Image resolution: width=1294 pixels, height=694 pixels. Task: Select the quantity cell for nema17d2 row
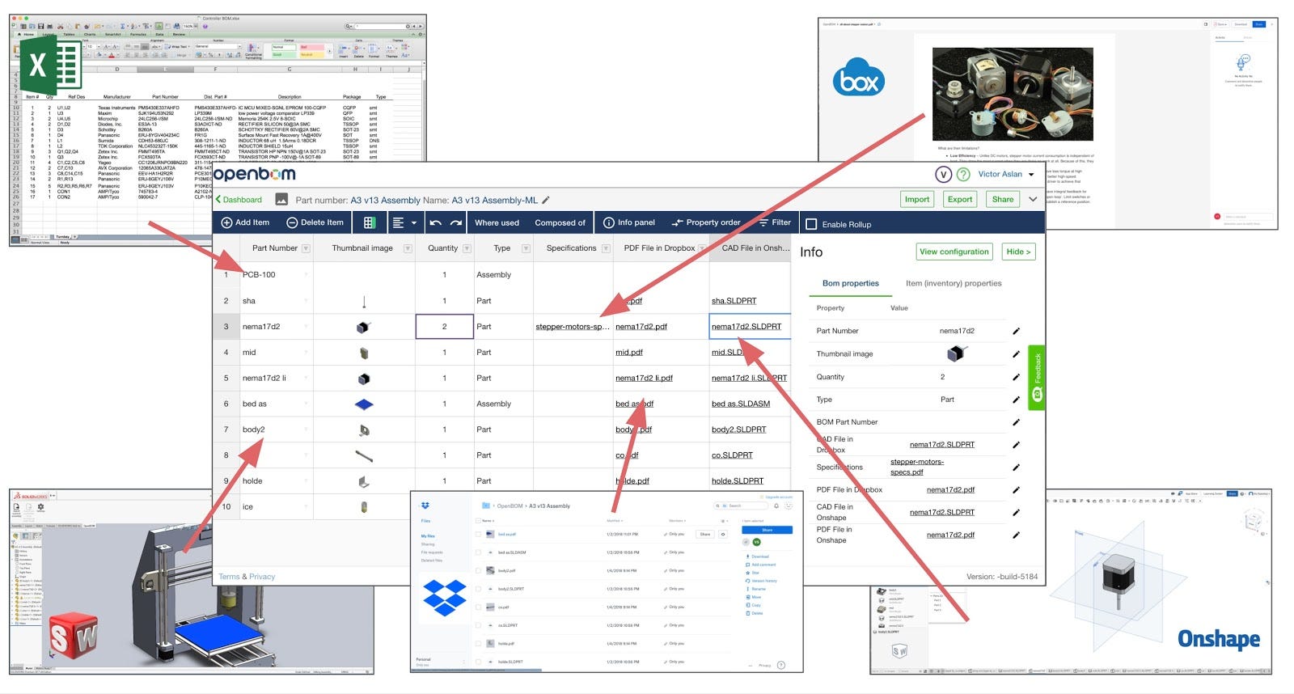point(444,326)
